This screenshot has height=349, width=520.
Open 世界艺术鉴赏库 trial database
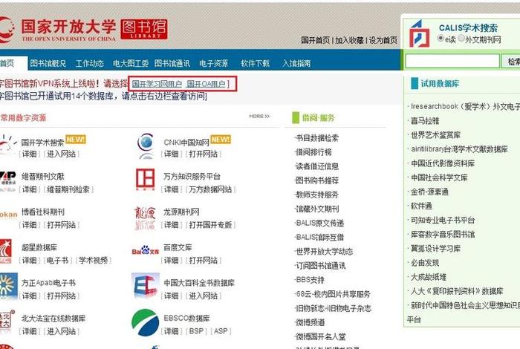click(x=435, y=135)
